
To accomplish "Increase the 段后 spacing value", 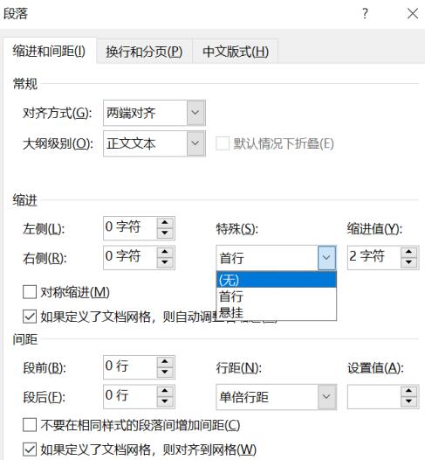I will coord(165,391).
